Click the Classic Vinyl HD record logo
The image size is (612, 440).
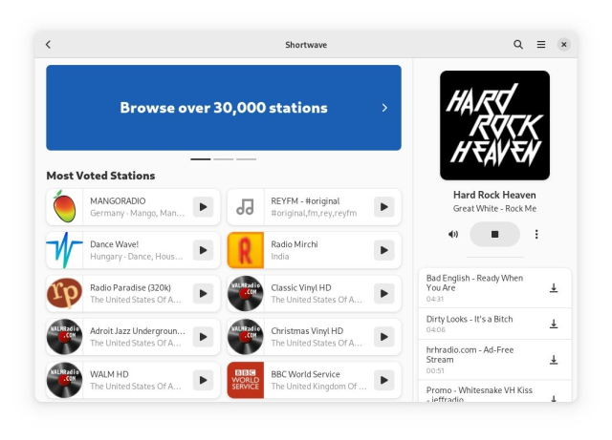pos(246,293)
